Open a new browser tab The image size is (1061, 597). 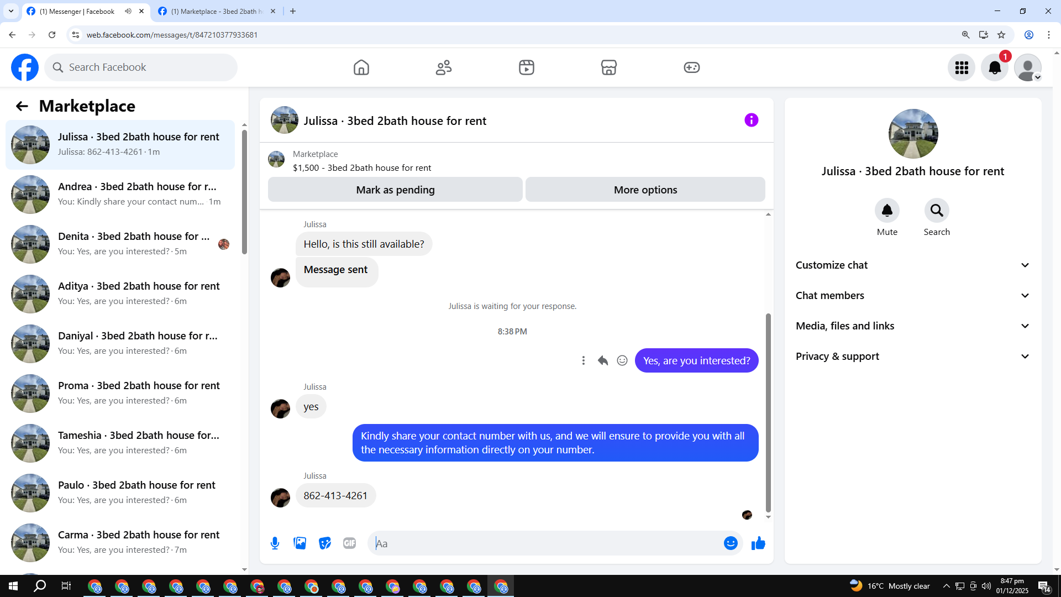point(293,11)
